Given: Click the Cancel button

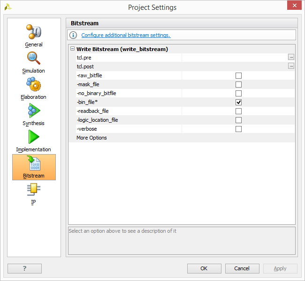Looking at the screenshot, I should pos(242,268).
